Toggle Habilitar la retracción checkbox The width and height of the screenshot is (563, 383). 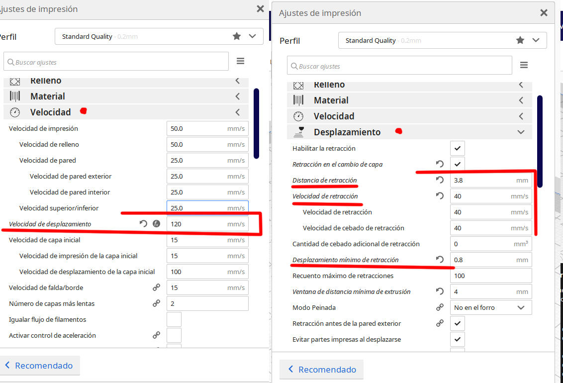point(457,148)
